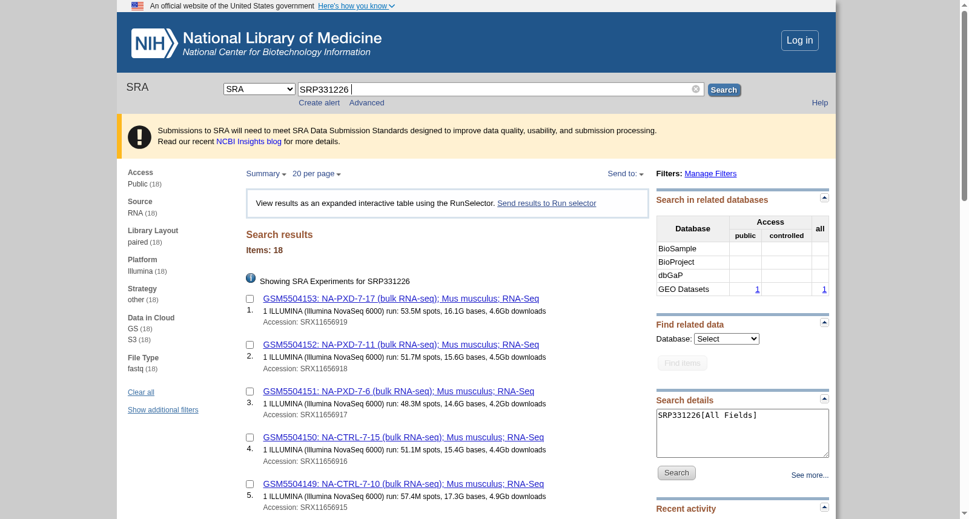Viewport: 969px width, 519px height.
Task: Select checkbox for GSM5504149 NA-CTRL-7-10 result
Action: [250, 484]
